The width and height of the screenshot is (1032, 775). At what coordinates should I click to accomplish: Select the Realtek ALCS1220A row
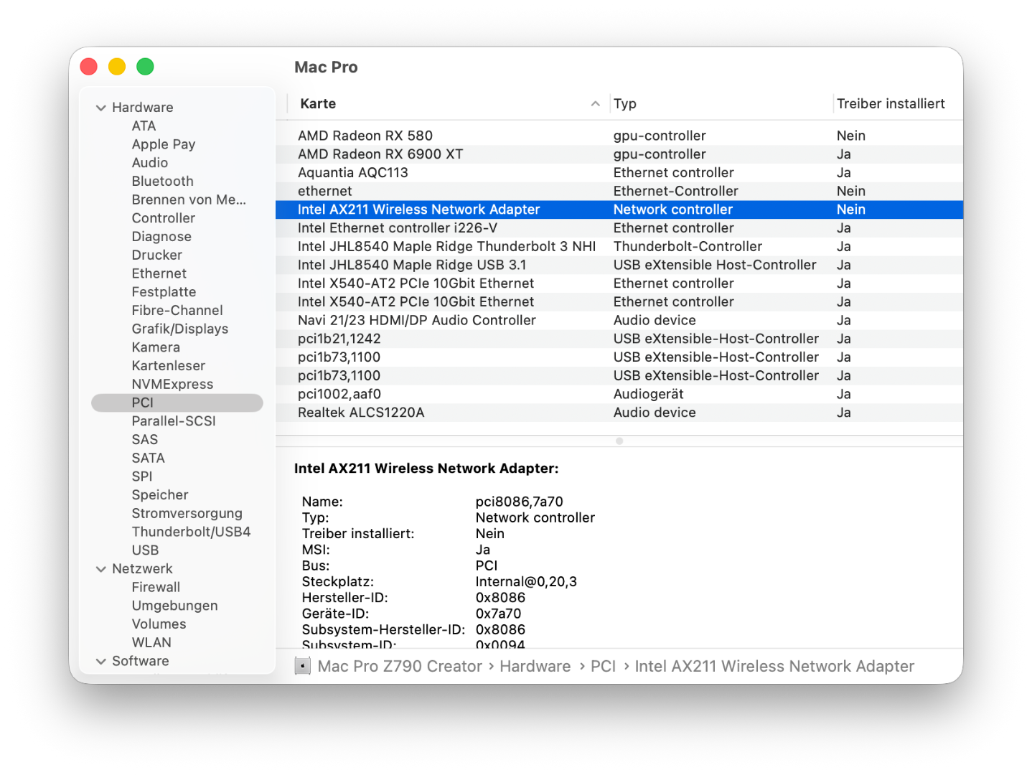click(x=619, y=413)
